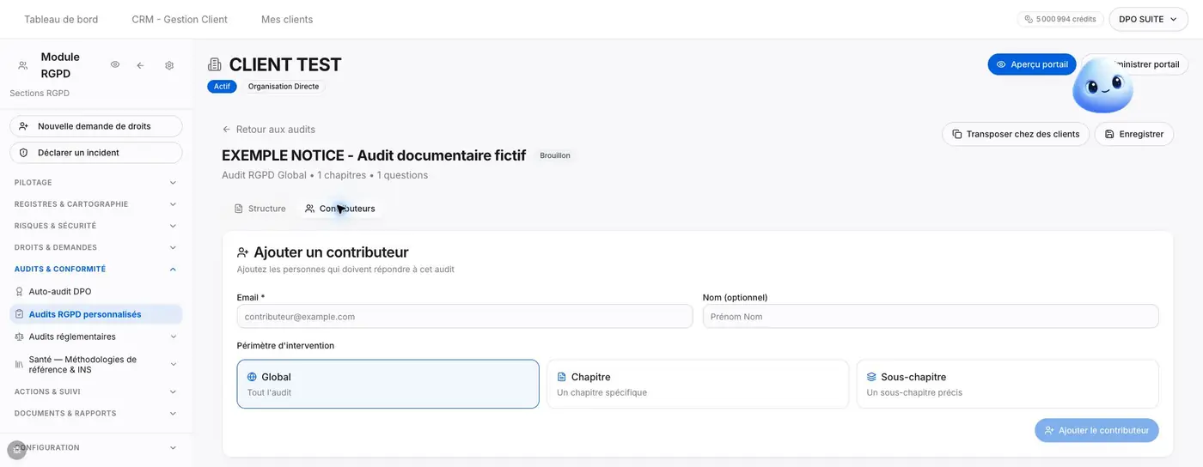
Task: Open Tableau de bord menu
Action: tap(61, 19)
